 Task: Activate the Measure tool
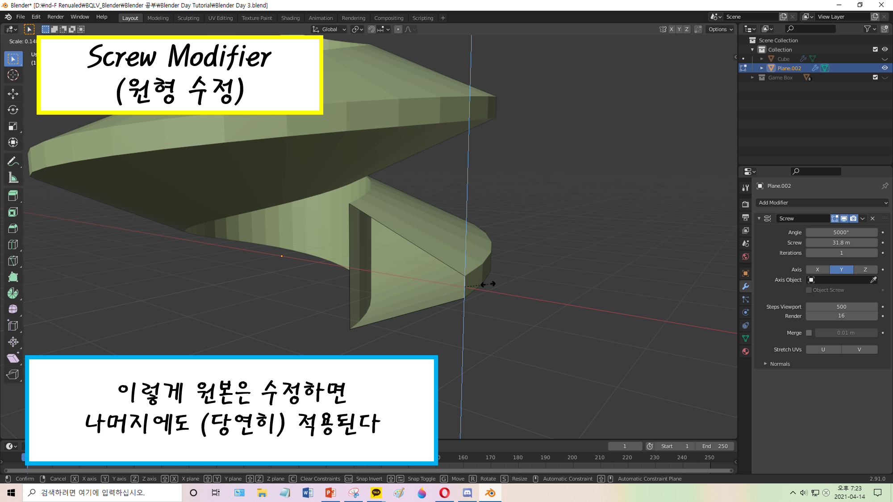pos(13,178)
